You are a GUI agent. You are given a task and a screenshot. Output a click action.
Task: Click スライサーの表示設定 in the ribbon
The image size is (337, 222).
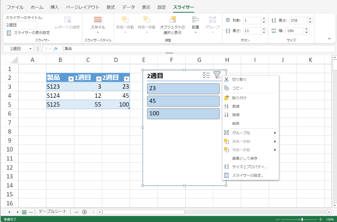tap(28, 33)
